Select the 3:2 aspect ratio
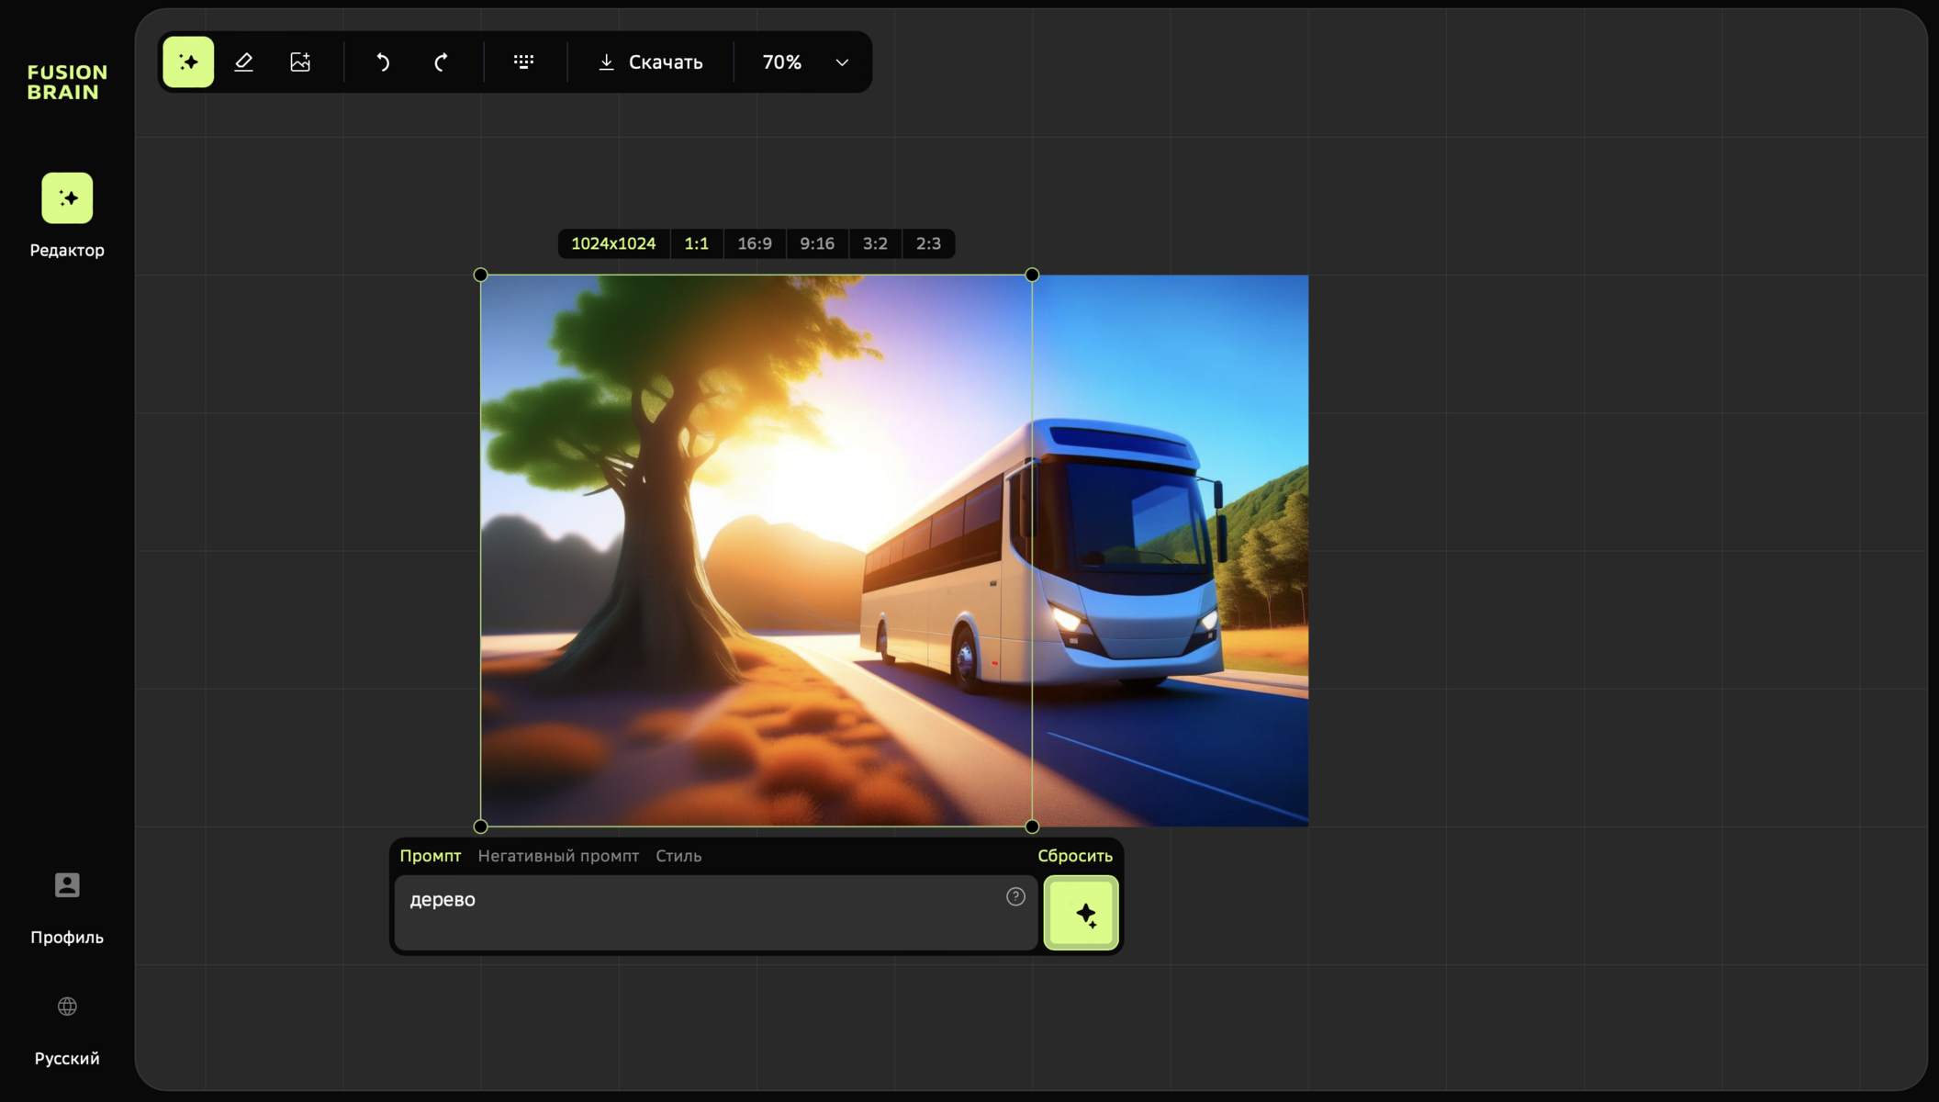The height and width of the screenshot is (1102, 1939). coord(875,243)
